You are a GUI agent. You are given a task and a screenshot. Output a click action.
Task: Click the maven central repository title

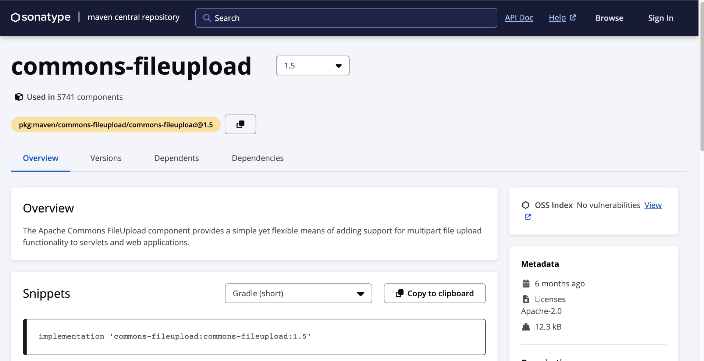click(134, 17)
